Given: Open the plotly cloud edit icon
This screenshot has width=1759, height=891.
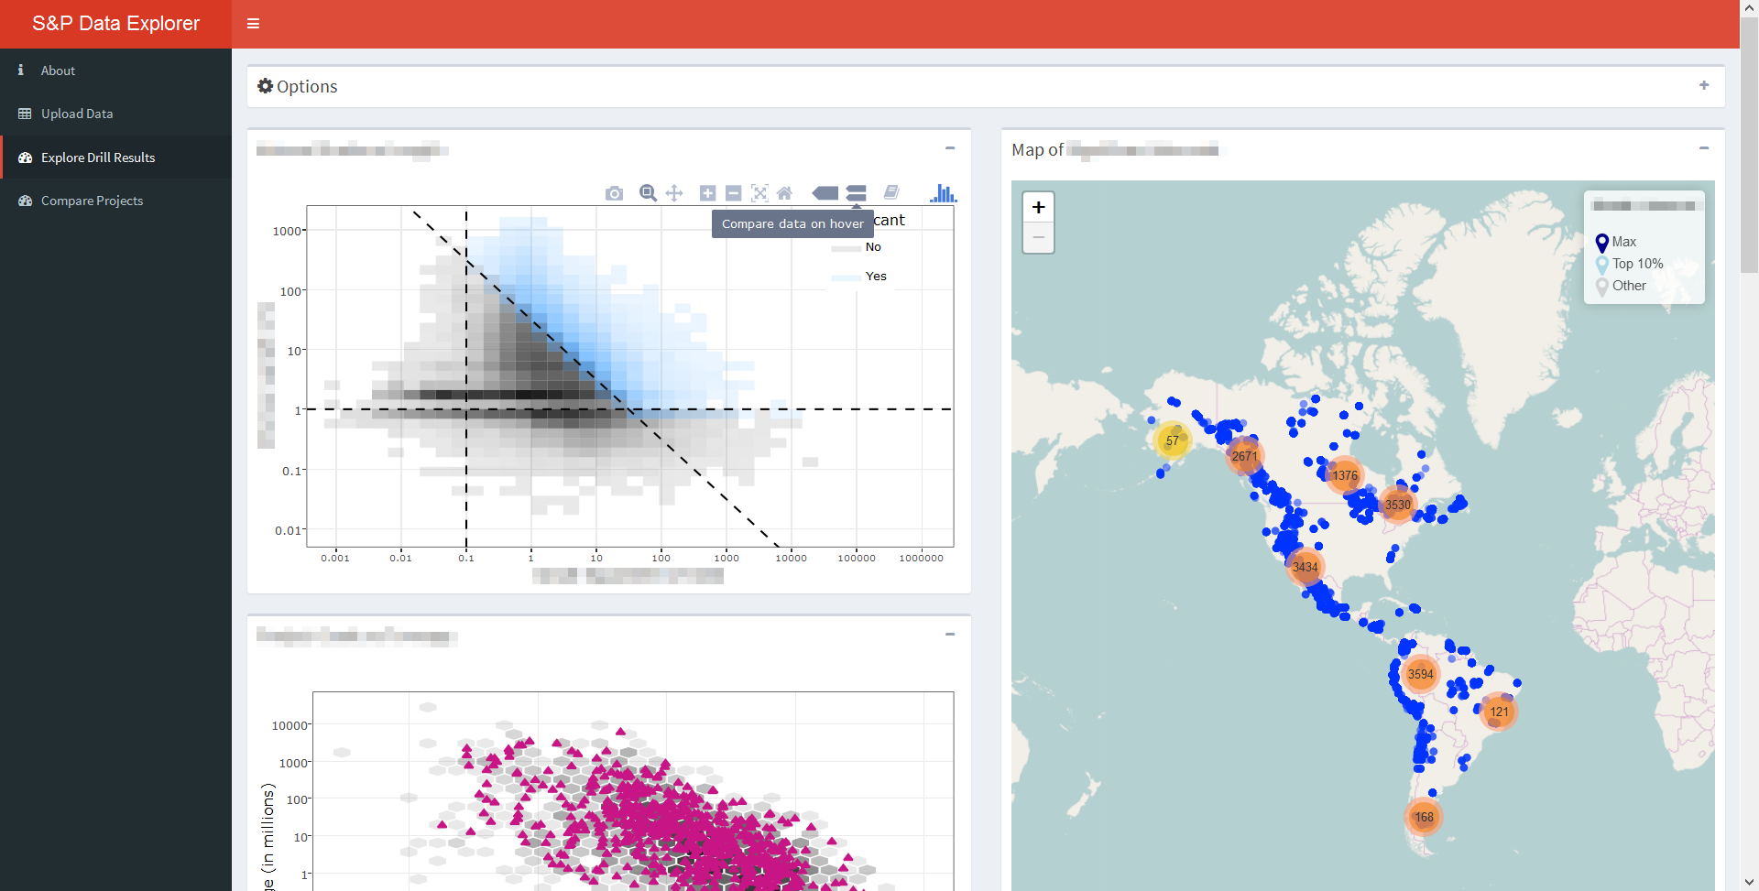Looking at the screenshot, I should (x=891, y=192).
